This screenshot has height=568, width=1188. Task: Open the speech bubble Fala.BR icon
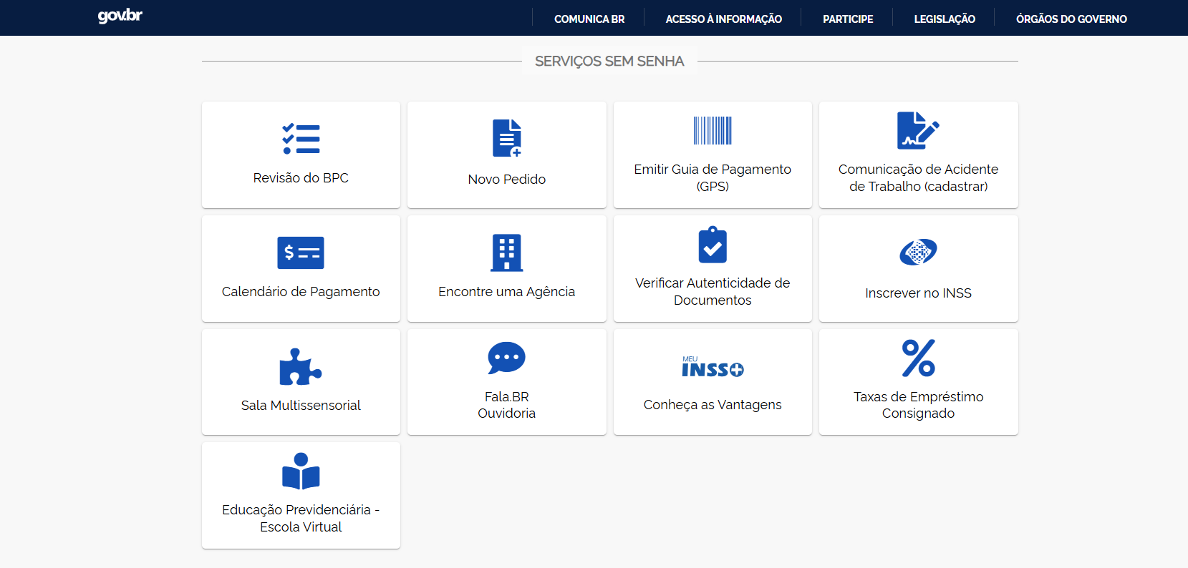506,358
